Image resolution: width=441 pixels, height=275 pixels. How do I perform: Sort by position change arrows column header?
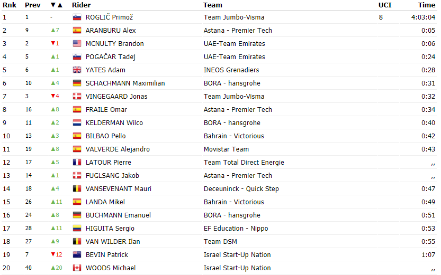coord(57,5)
